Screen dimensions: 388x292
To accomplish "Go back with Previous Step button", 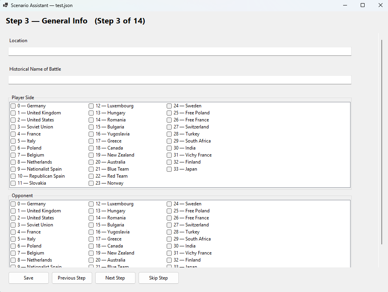I will click(72, 278).
